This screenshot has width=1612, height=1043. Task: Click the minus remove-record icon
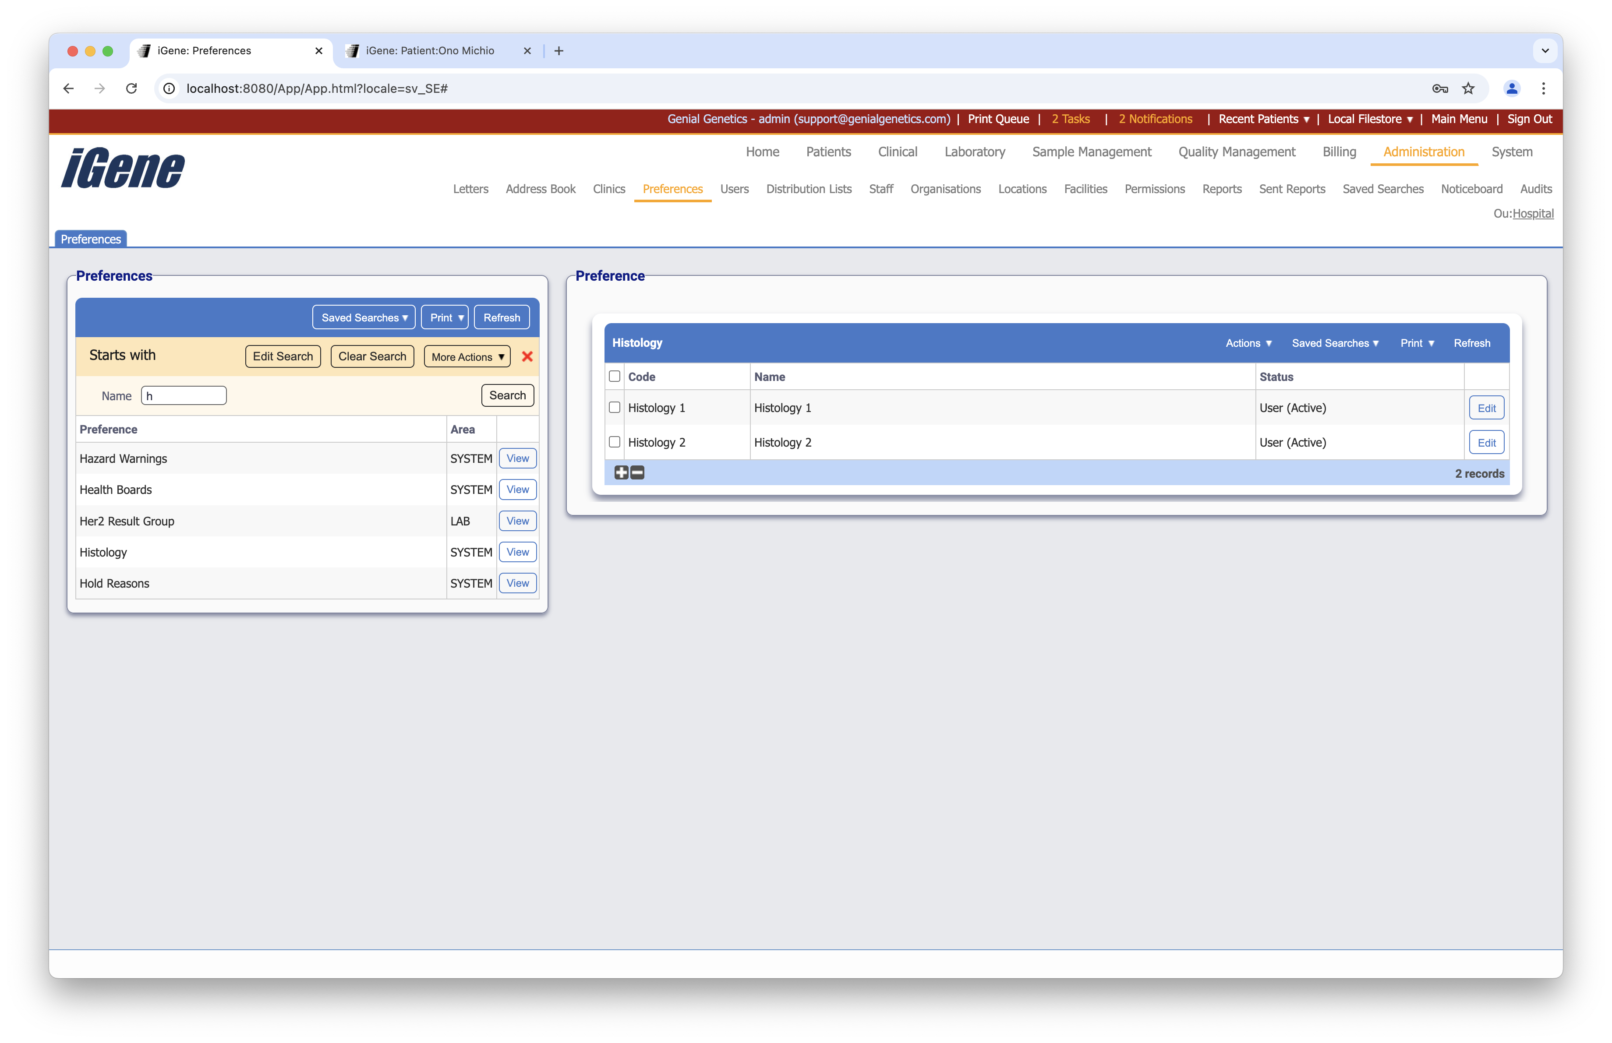point(637,472)
